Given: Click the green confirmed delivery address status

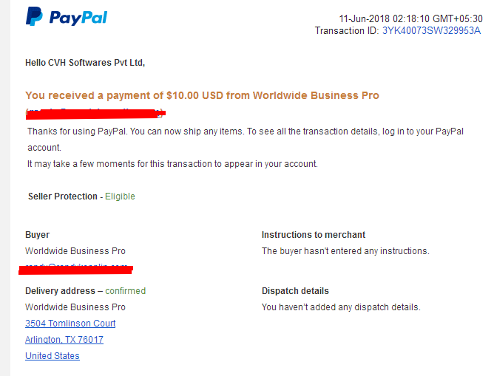Looking at the screenshot, I should click(x=126, y=291).
